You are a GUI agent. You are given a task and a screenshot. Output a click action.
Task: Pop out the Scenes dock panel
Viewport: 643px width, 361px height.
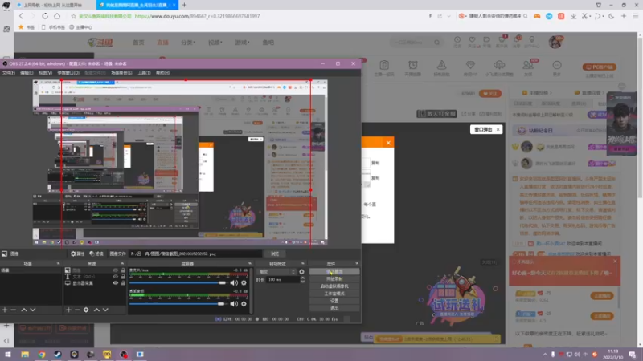pos(58,263)
